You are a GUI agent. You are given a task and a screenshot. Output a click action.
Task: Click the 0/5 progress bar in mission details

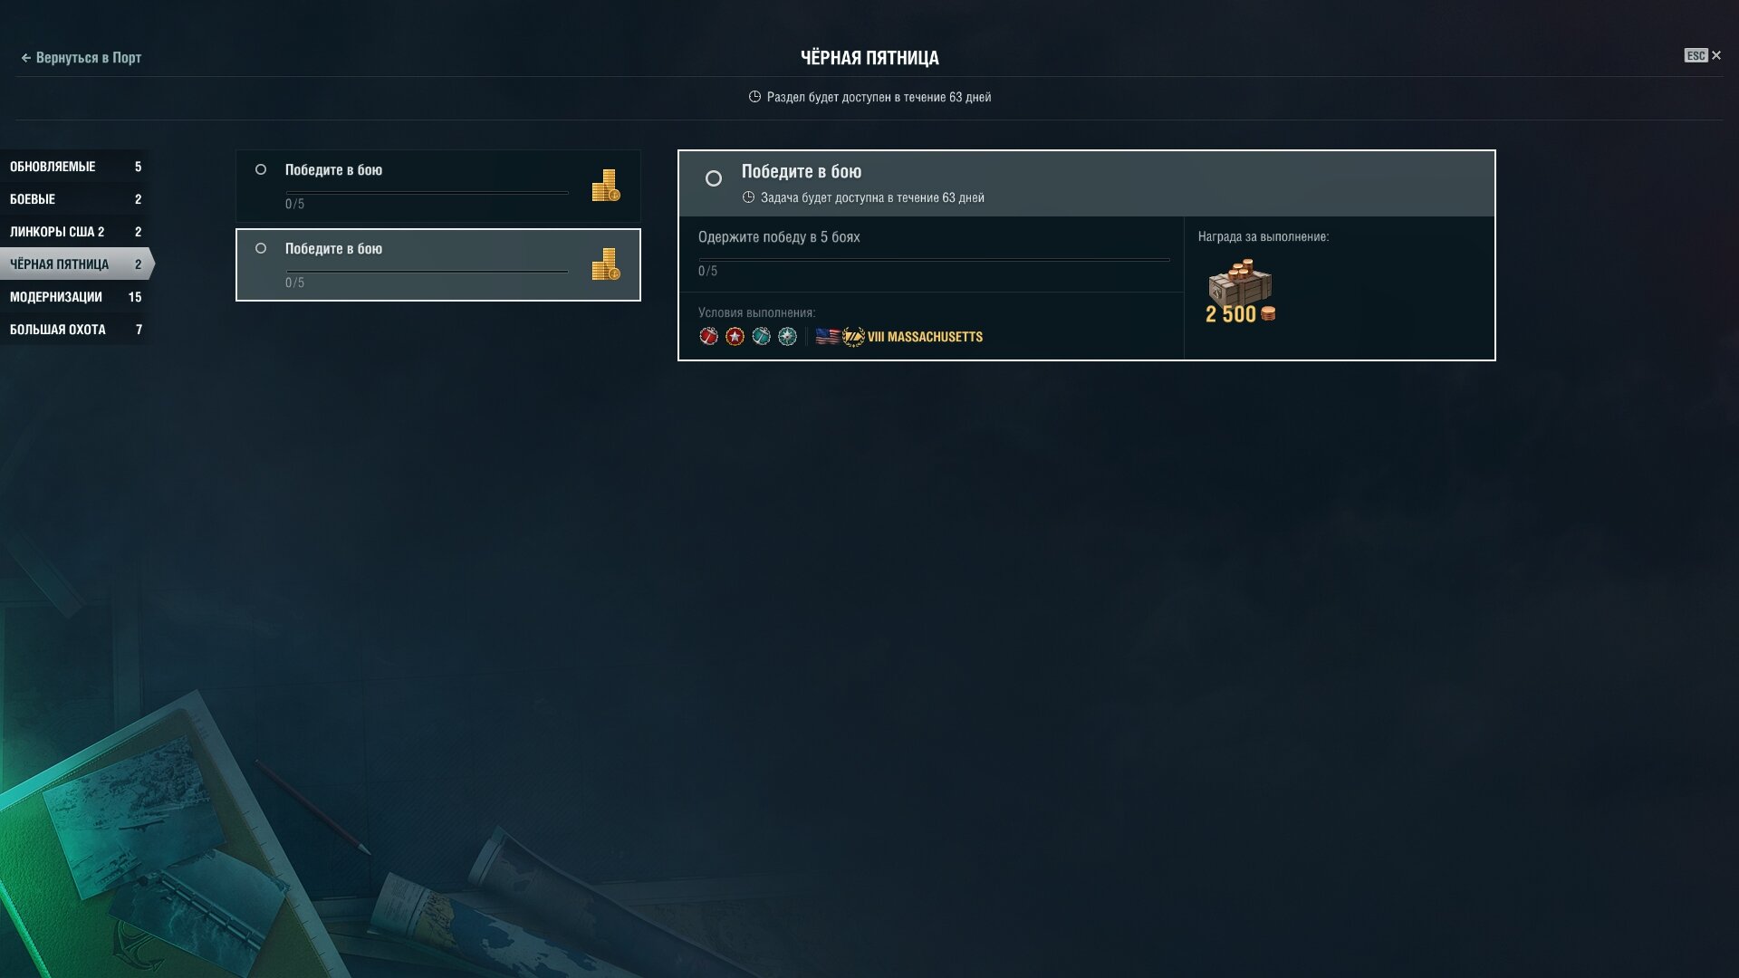tap(934, 260)
